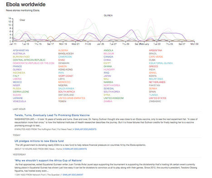The height and width of the screenshot is (178, 212).
Task: Select CHAD in the country list
Action: (x=61, y=60)
